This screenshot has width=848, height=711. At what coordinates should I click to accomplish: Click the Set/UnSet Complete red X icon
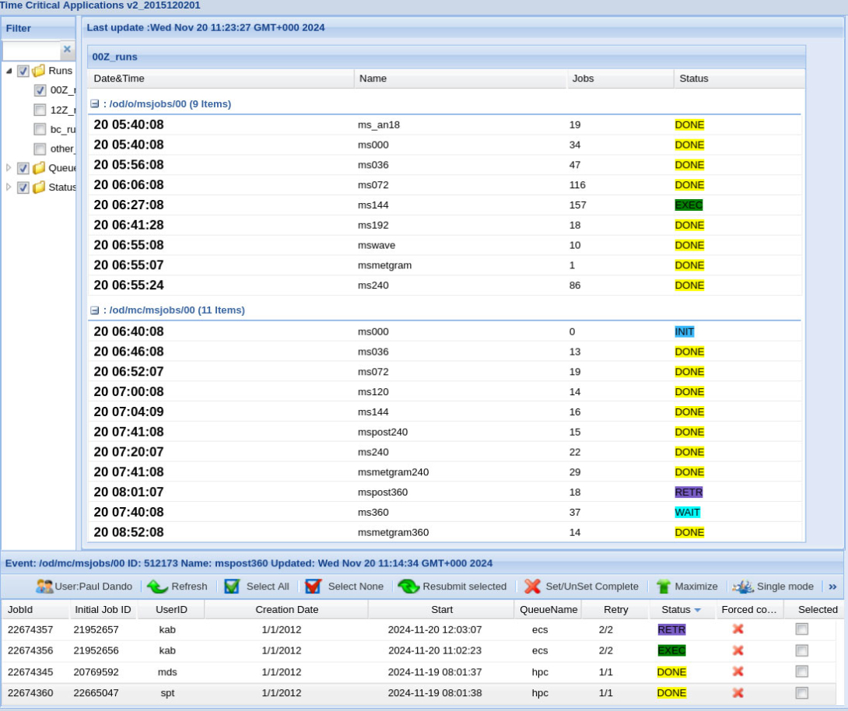pos(532,586)
